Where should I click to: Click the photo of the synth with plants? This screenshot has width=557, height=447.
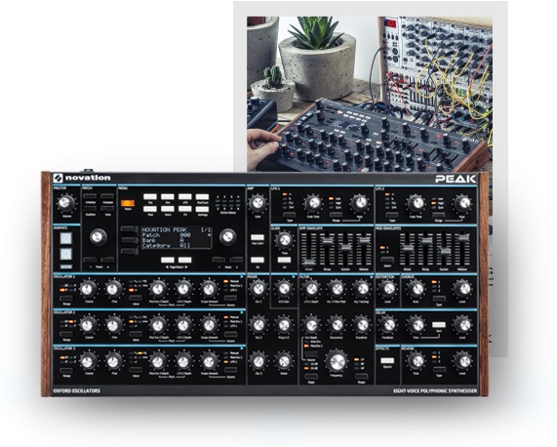pos(370,94)
